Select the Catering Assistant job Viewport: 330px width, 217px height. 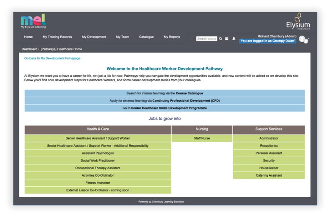click(x=269, y=175)
